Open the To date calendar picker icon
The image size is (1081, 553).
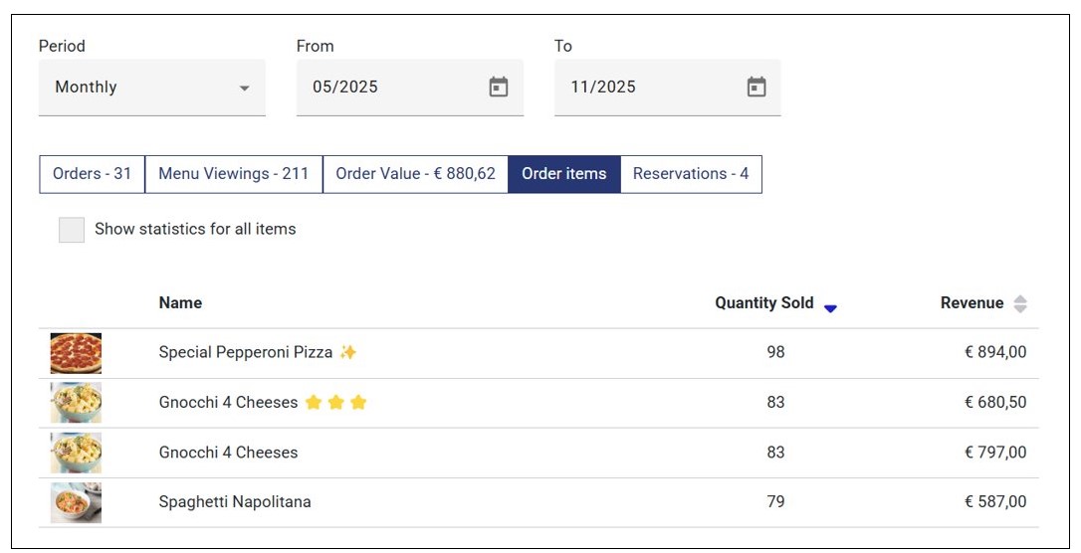757,88
